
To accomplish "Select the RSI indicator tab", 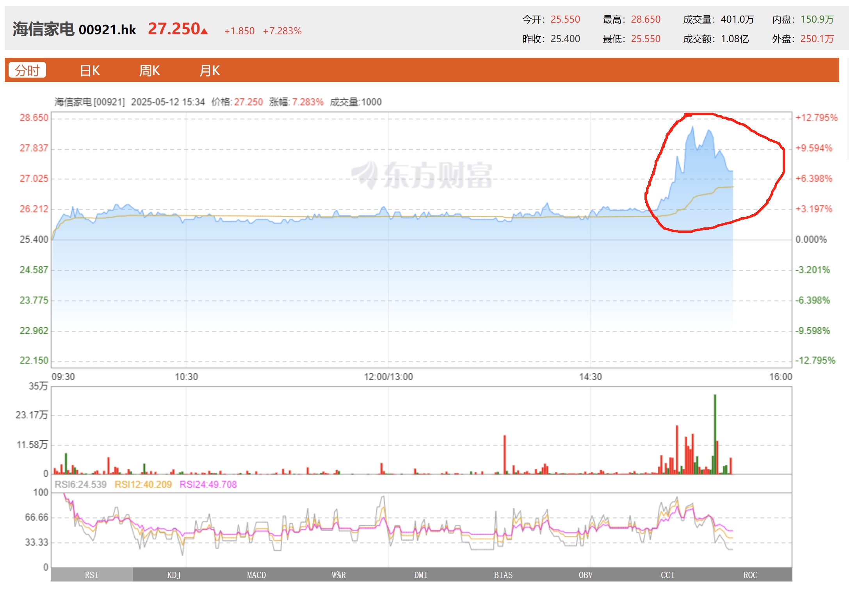I will tap(92, 575).
